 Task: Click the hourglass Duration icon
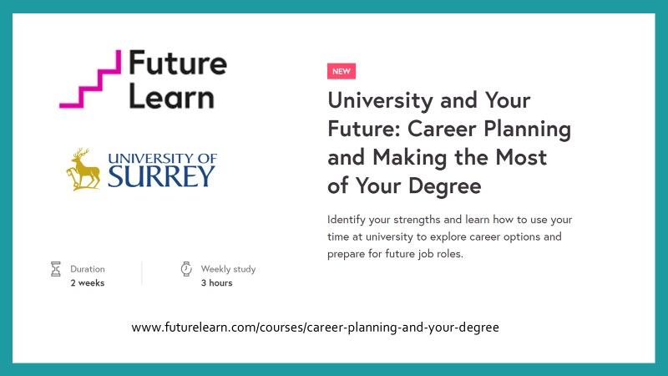tap(56, 269)
